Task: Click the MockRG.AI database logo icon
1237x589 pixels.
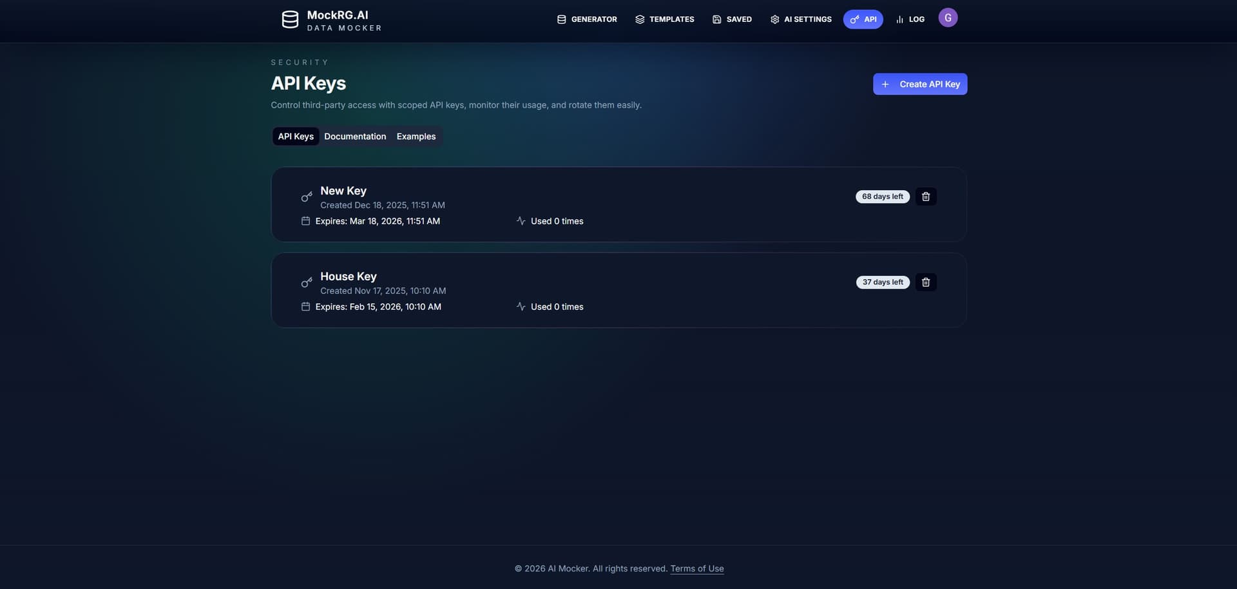Action: (290, 19)
